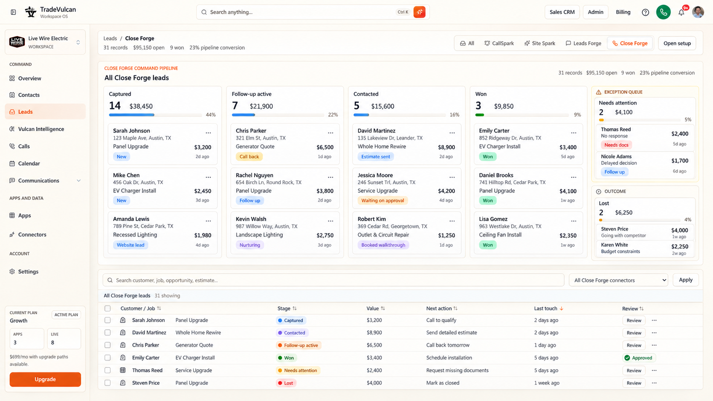Click the green phone dialer icon
Viewport: 713px width, 401px height.
click(664, 12)
